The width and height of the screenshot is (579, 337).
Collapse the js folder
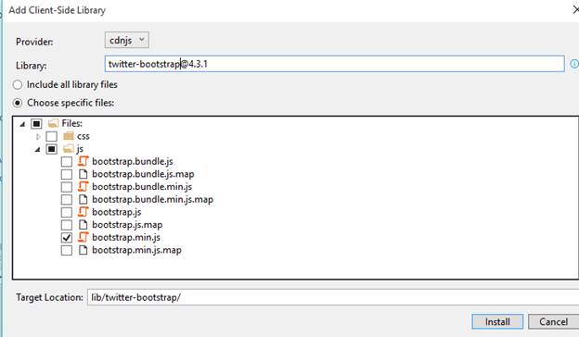[x=37, y=150]
